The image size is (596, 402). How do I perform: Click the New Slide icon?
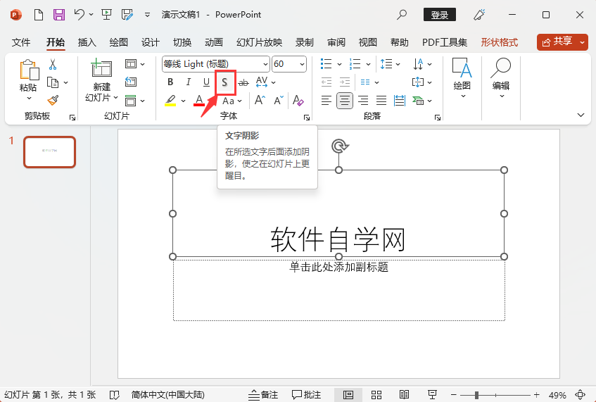[101, 68]
